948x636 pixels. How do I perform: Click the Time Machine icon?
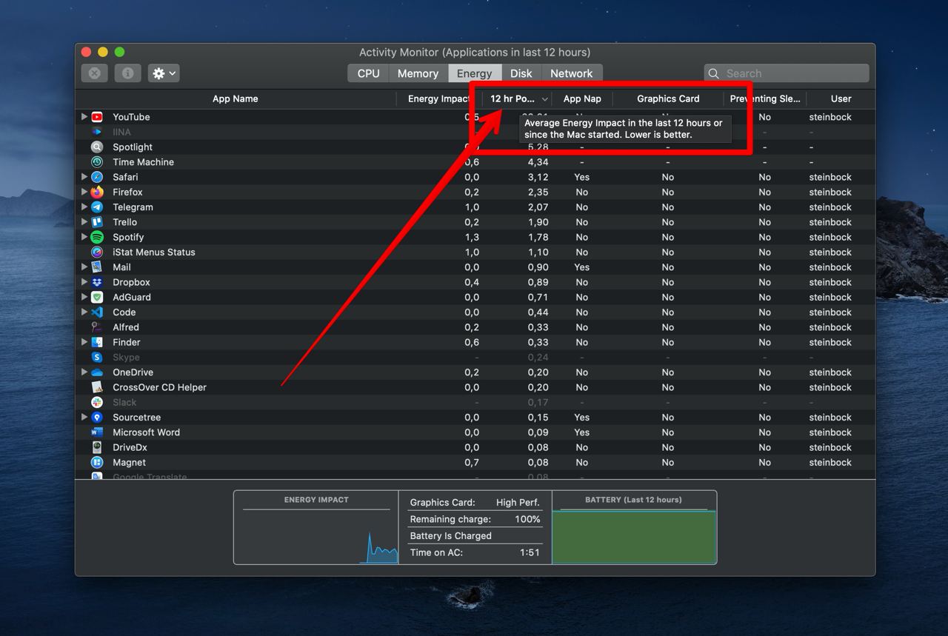pos(97,162)
